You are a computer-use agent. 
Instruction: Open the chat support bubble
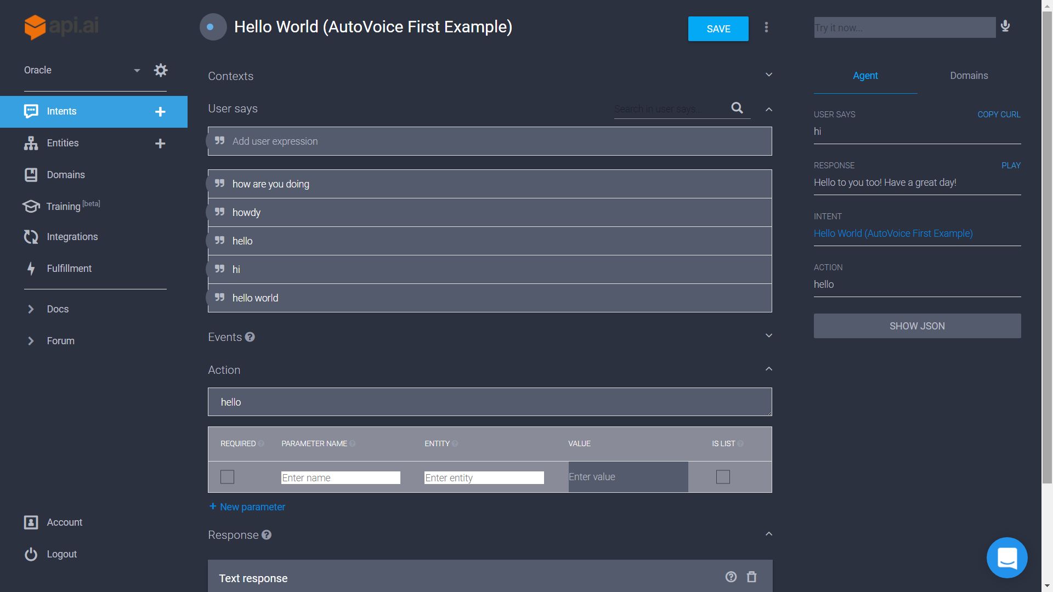coord(1007,557)
